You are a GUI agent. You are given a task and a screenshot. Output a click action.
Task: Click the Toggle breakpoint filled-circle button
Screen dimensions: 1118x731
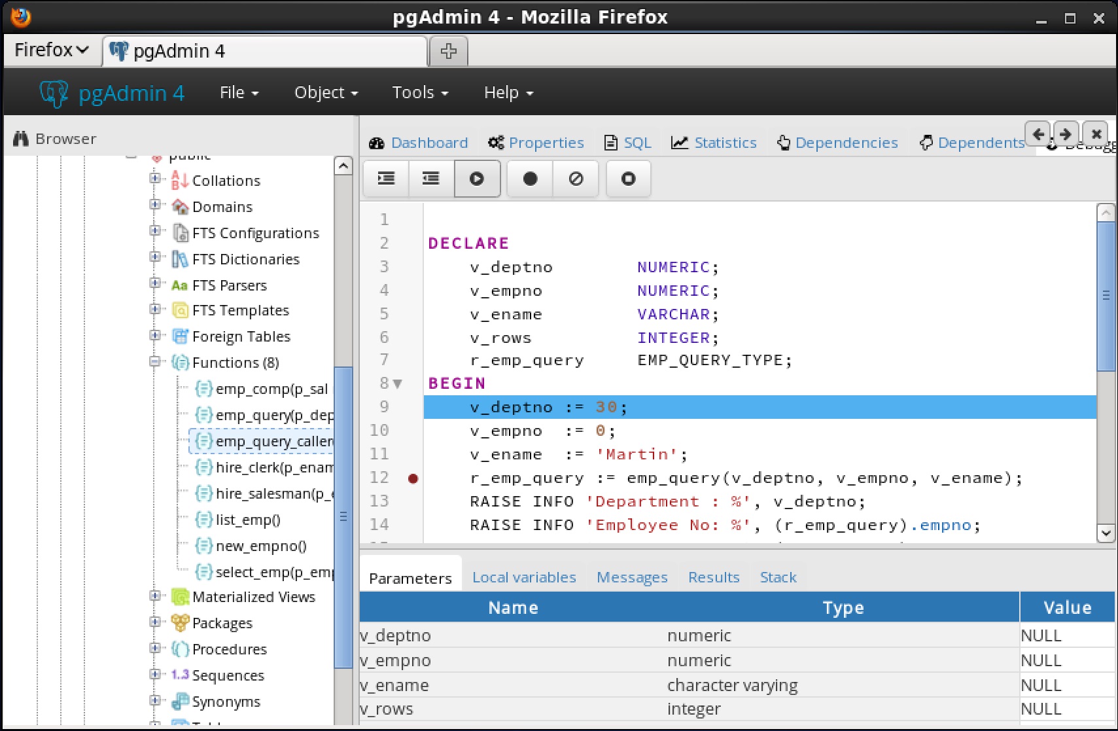click(x=530, y=179)
